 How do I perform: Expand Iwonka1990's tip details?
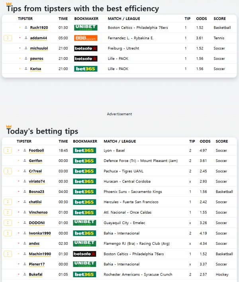pos(8,233)
